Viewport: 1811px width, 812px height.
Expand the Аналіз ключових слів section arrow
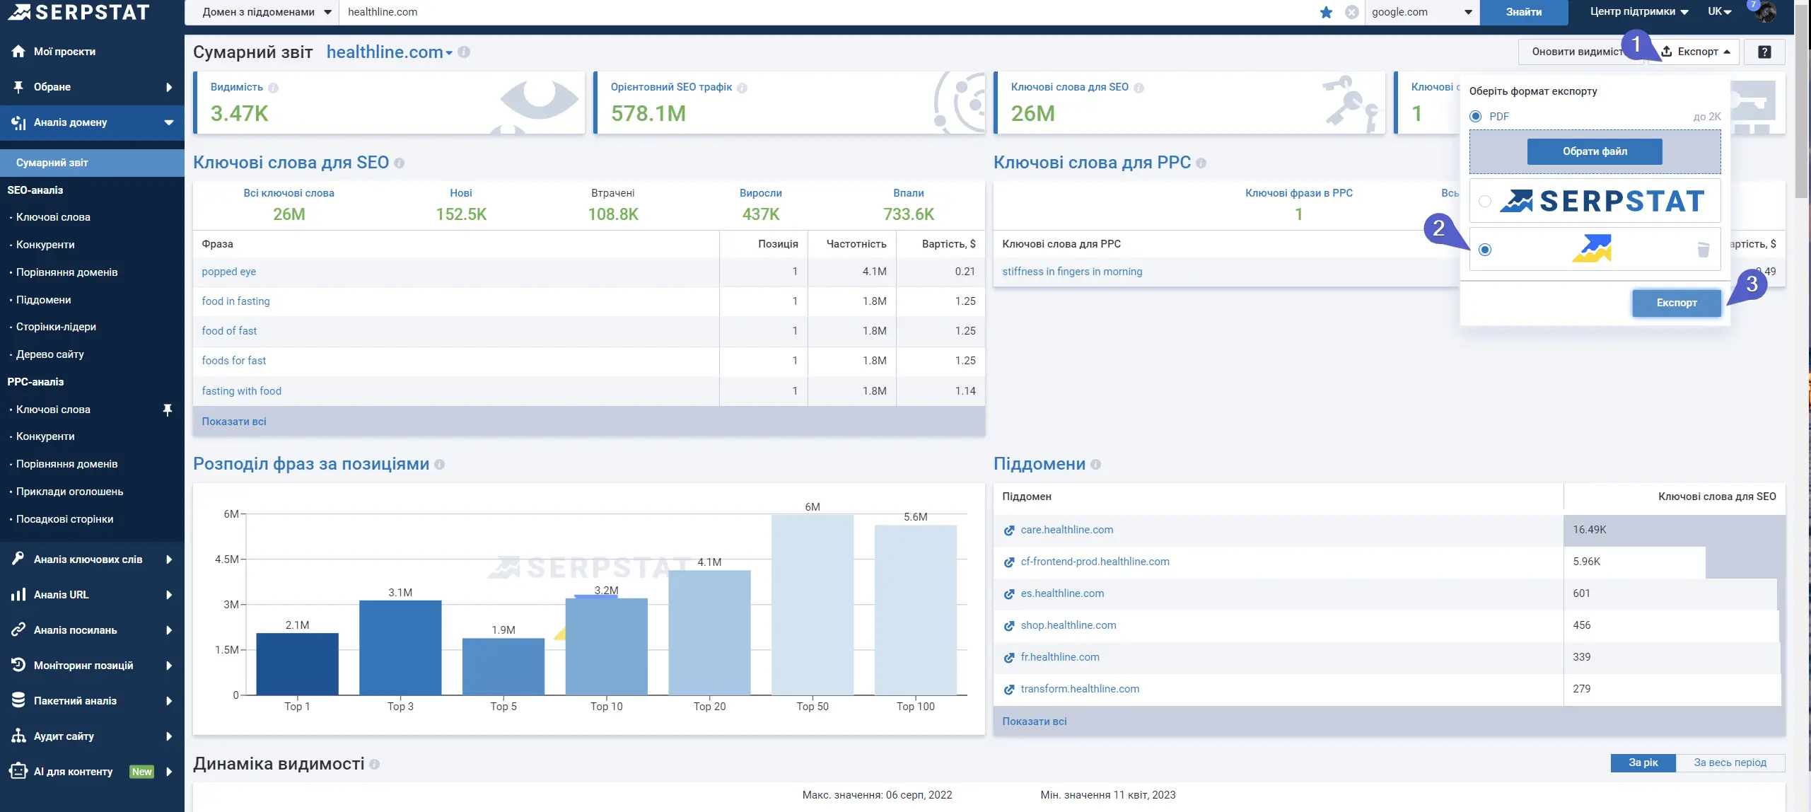coord(169,559)
